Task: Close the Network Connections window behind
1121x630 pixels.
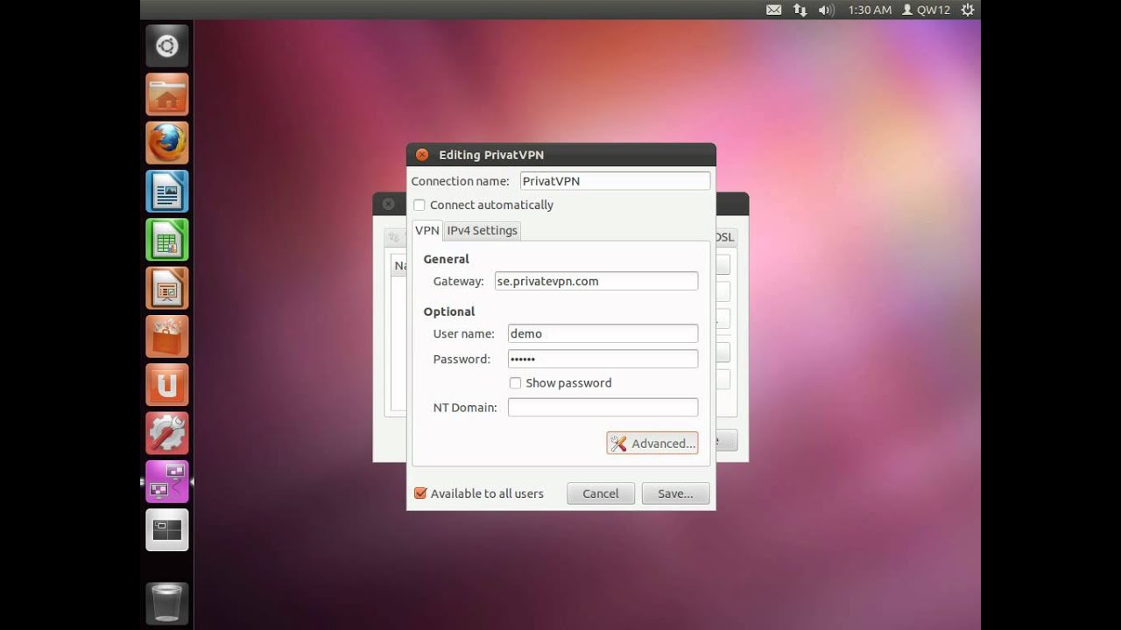Action: tap(388, 204)
